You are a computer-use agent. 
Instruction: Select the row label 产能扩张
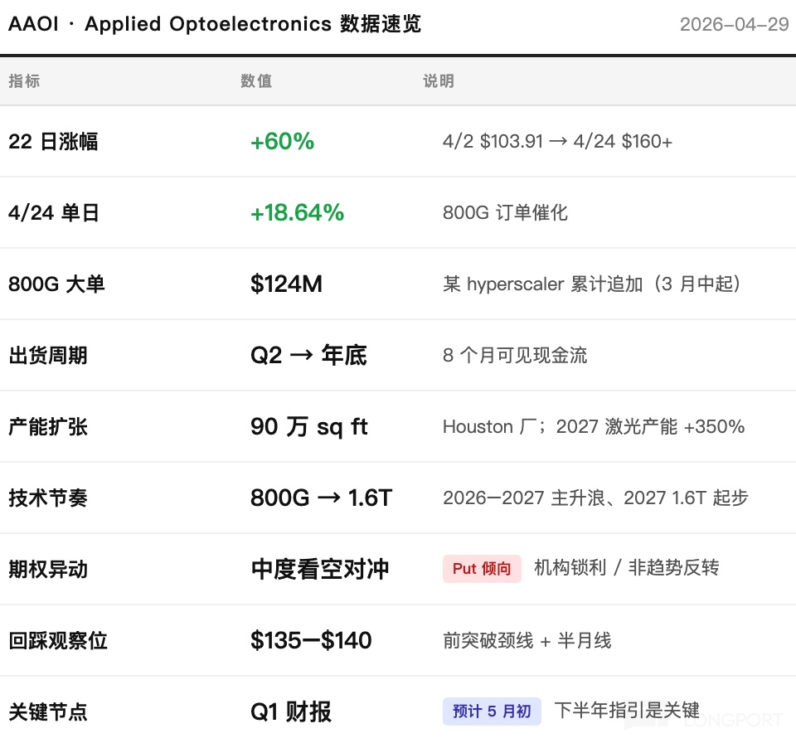[48, 426]
